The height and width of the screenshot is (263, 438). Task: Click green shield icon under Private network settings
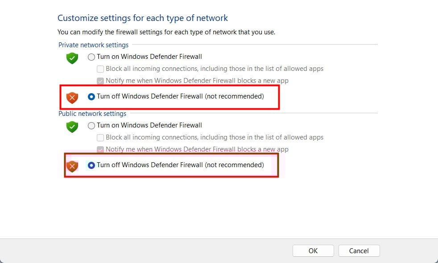[72, 58]
